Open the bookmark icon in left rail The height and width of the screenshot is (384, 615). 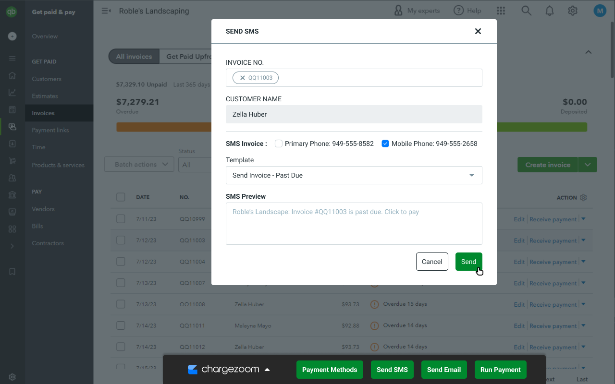[12, 272]
